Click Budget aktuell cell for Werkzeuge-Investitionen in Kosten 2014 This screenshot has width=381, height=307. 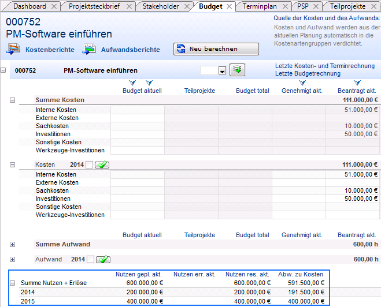coord(138,215)
